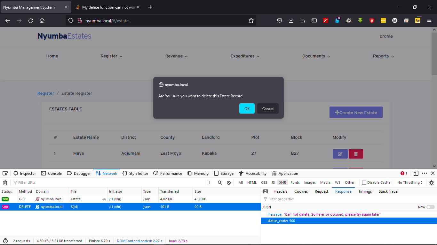Open devtools three-dot options menu
Image resolution: width=437 pixels, height=245 pixels.
(x=425, y=173)
